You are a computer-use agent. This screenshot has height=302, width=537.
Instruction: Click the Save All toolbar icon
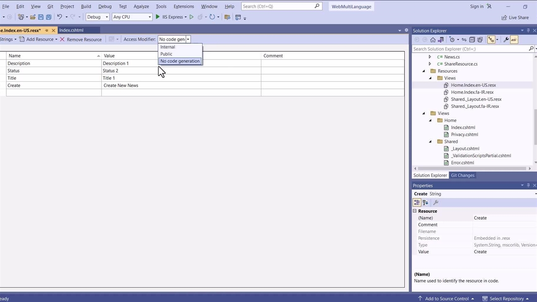tap(49, 17)
